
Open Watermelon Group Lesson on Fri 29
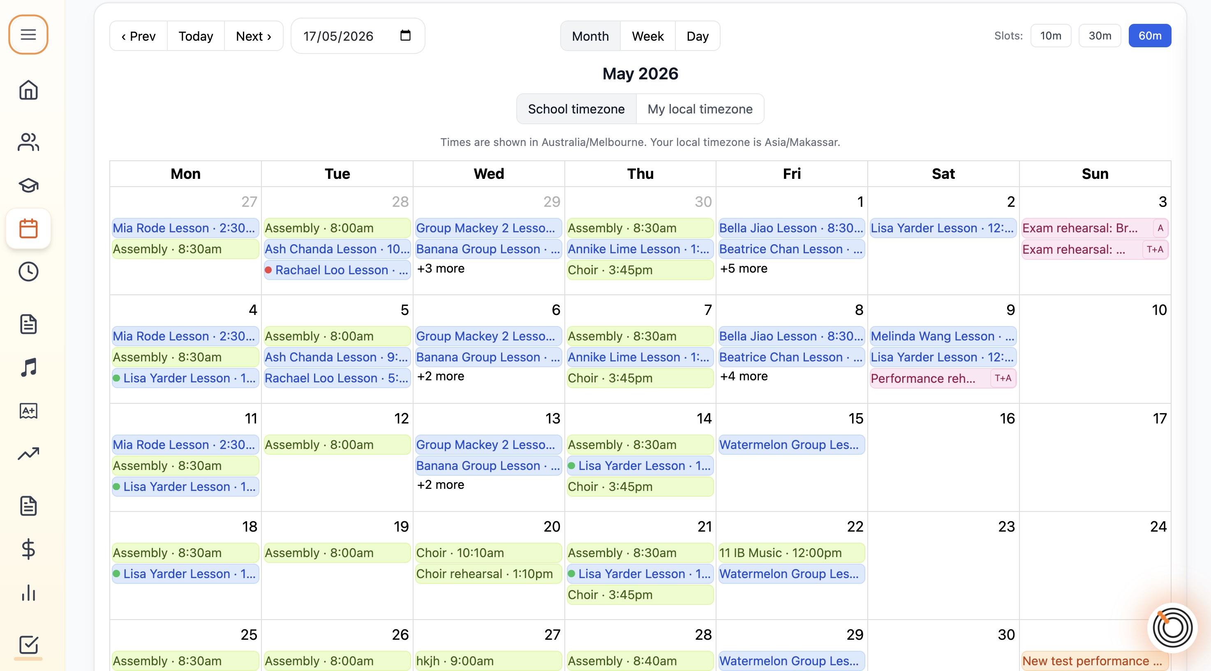click(791, 661)
